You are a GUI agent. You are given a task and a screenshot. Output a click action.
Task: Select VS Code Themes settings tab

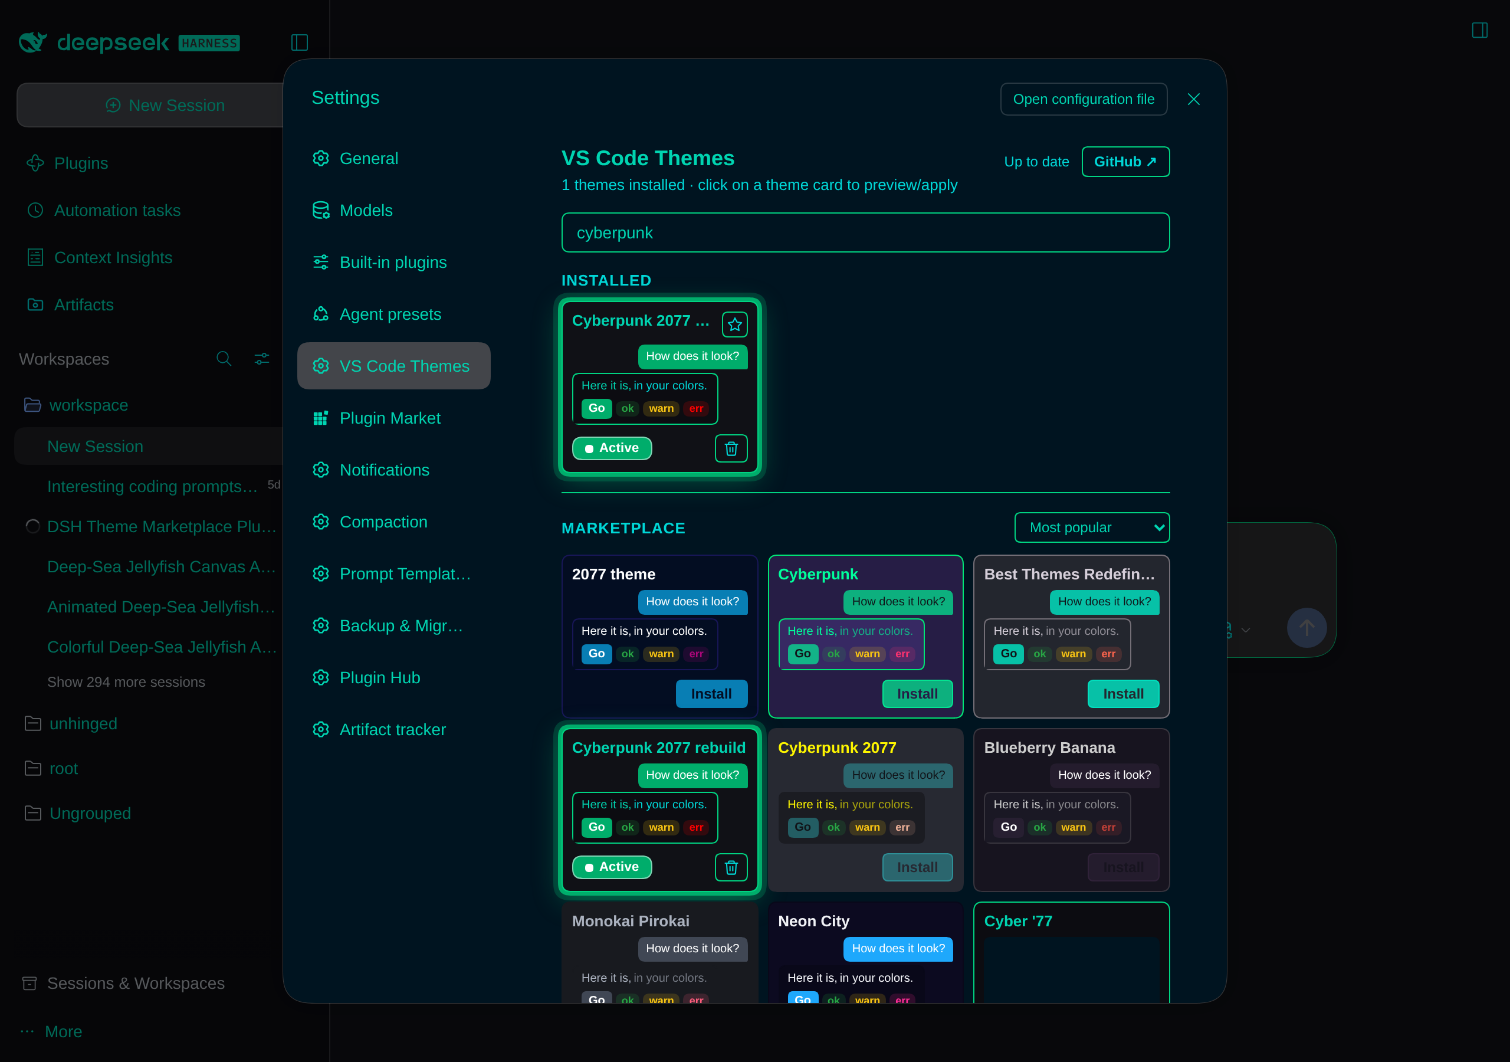(x=393, y=366)
